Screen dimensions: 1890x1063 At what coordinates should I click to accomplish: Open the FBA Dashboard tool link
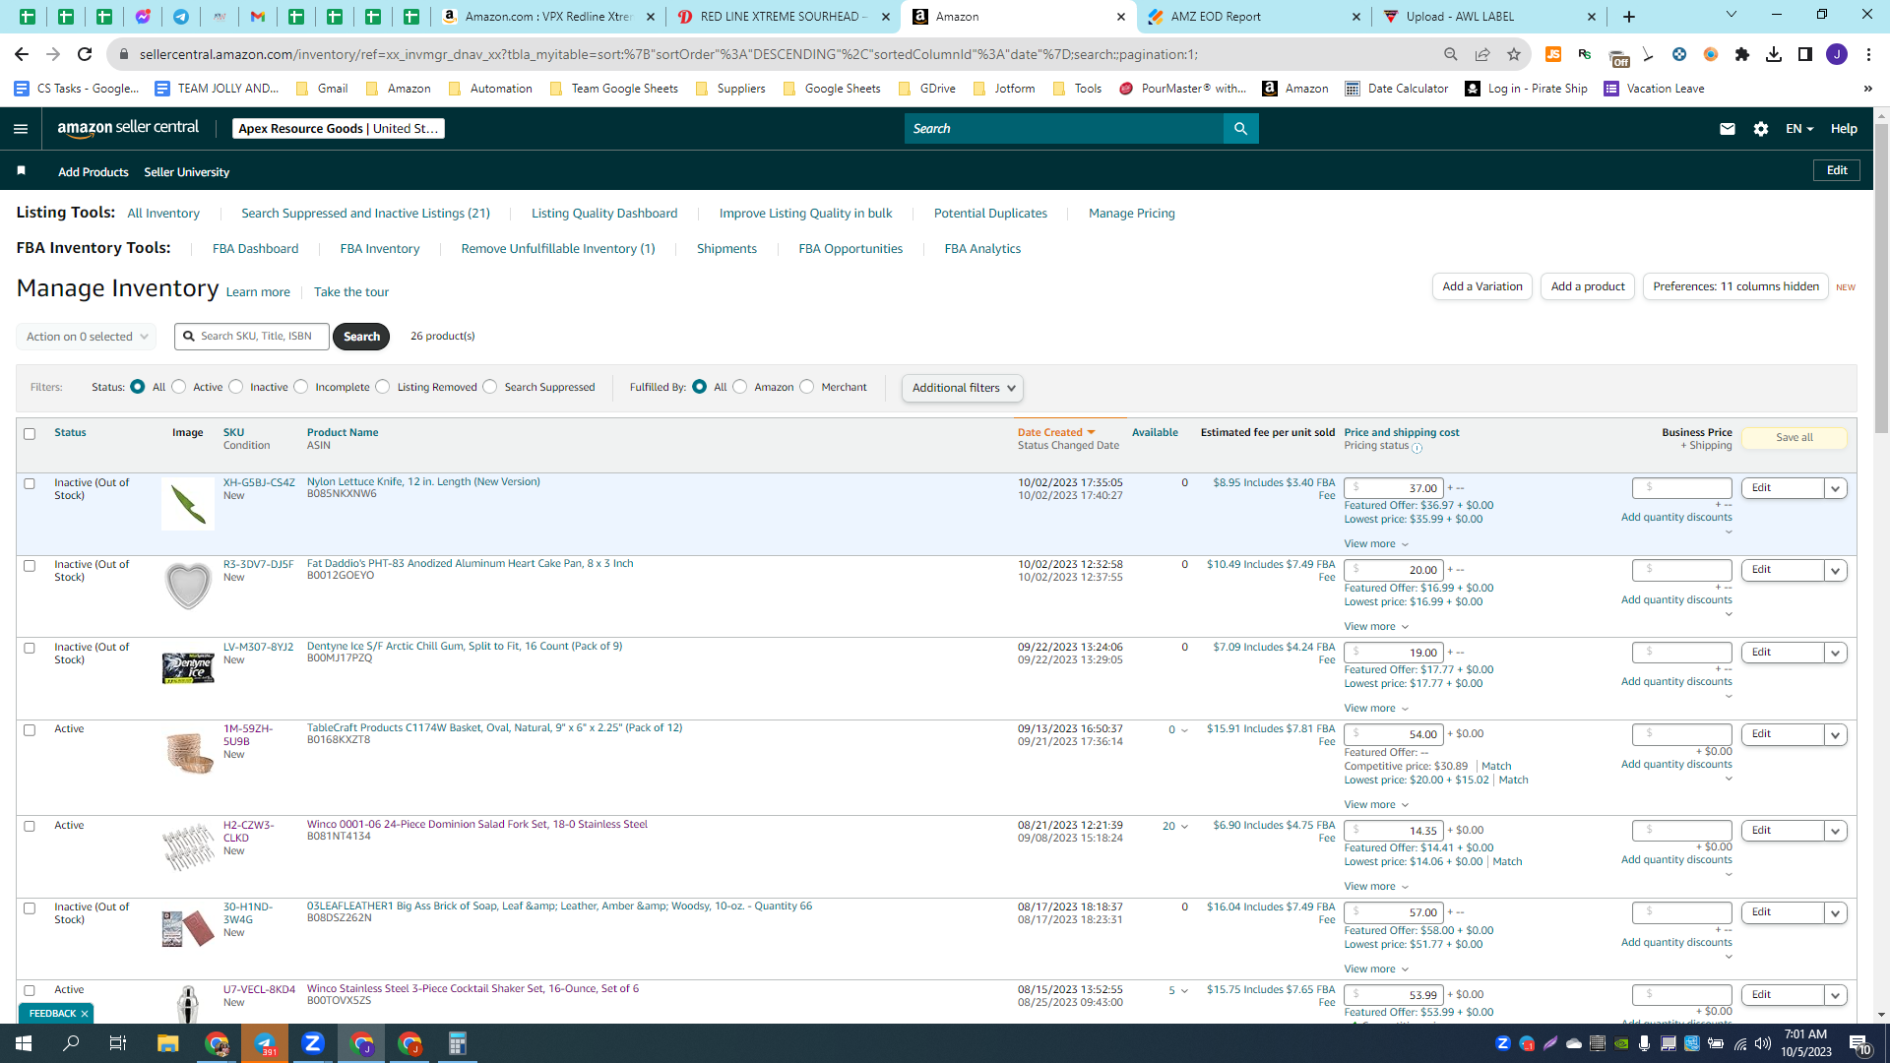tap(255, 249)
